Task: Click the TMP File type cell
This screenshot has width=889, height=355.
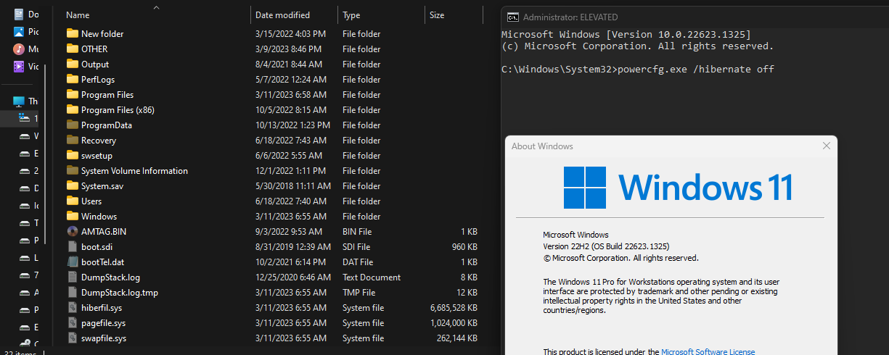Action: click(359, 292)
